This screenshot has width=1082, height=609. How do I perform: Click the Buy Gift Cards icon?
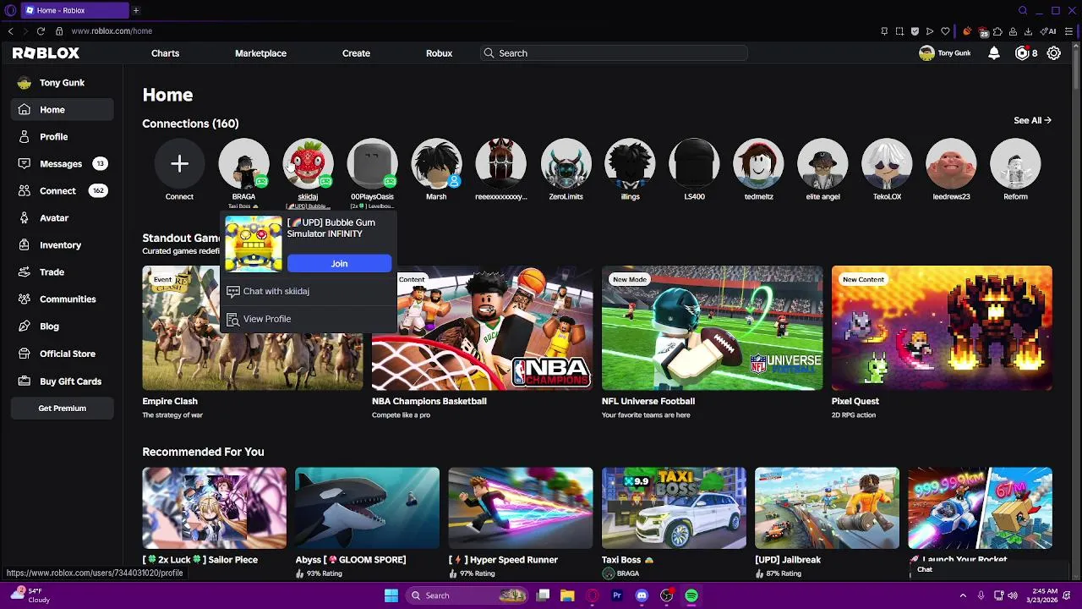[x=24, y=381]
